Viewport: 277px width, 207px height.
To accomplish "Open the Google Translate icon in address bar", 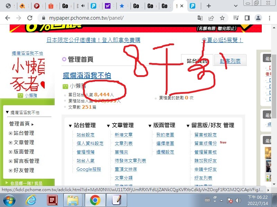I will pyautogui.click(x=200, y=18).
